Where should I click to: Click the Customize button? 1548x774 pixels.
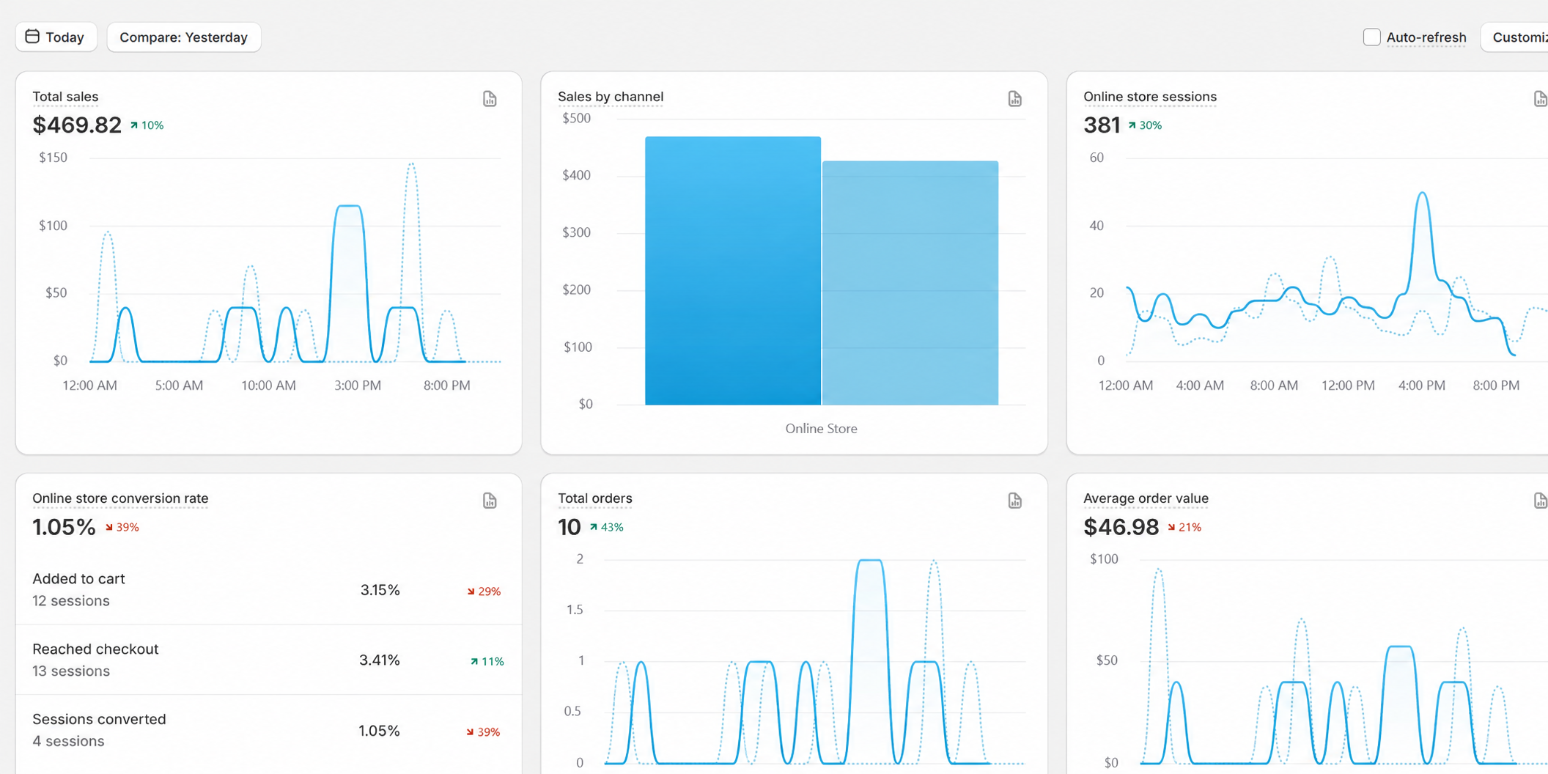coord(1514,37)
